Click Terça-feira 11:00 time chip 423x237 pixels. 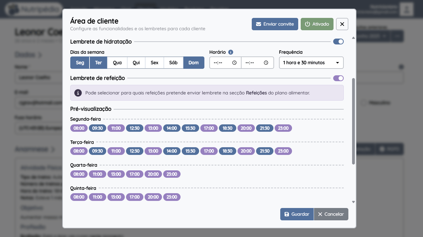(116, 151)
